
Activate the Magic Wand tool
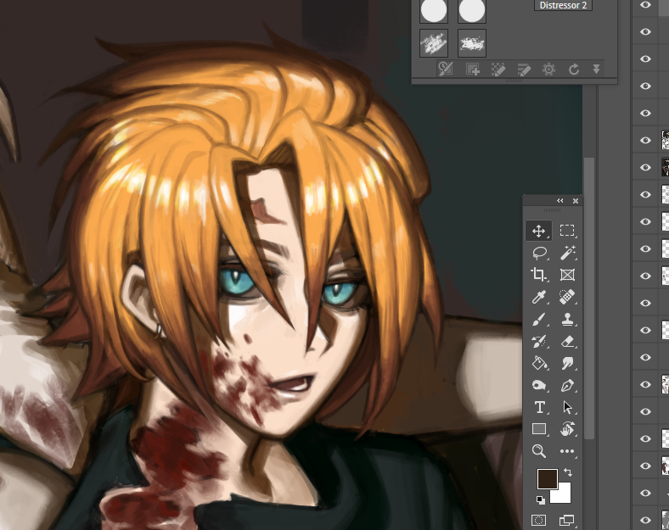(567, 253)
